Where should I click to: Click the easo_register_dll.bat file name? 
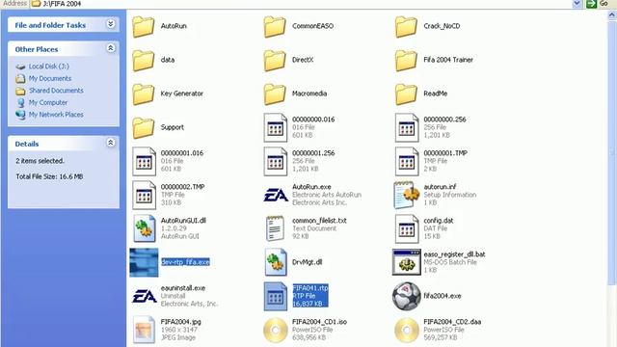click(x=454, y=254)
